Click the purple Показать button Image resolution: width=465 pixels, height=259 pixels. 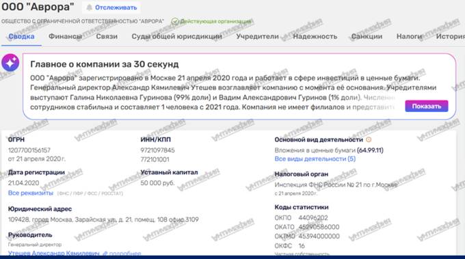click(x=427, y=106)
